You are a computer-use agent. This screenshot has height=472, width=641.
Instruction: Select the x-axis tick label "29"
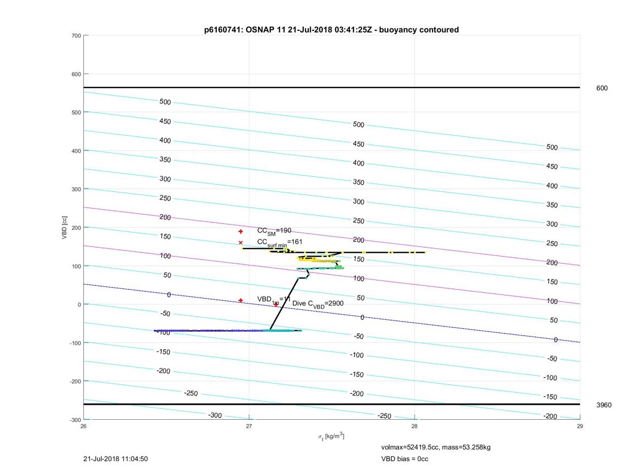coord(580,426)
